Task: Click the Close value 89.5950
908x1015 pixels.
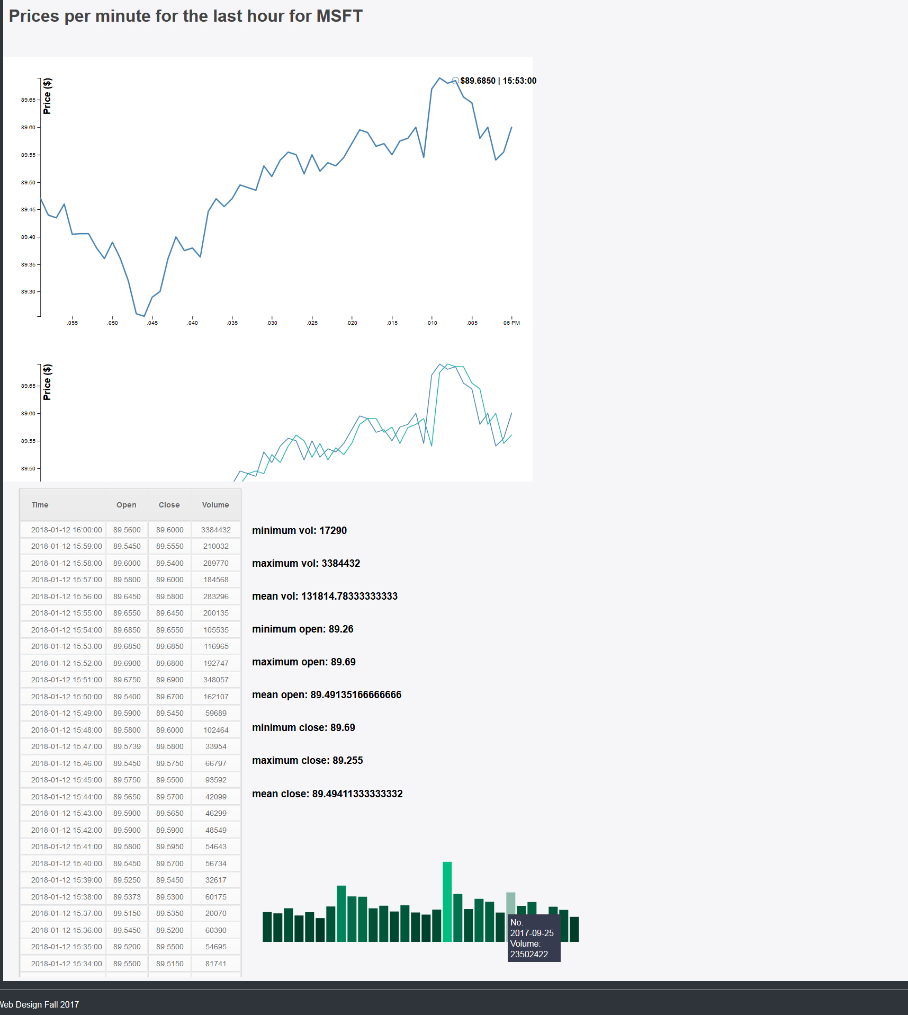Action: pos(170,847)
